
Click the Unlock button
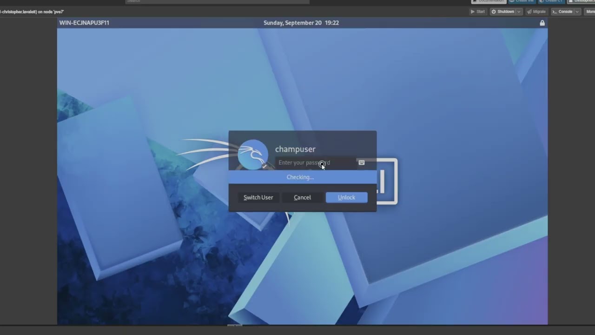[x=346, y=197]
